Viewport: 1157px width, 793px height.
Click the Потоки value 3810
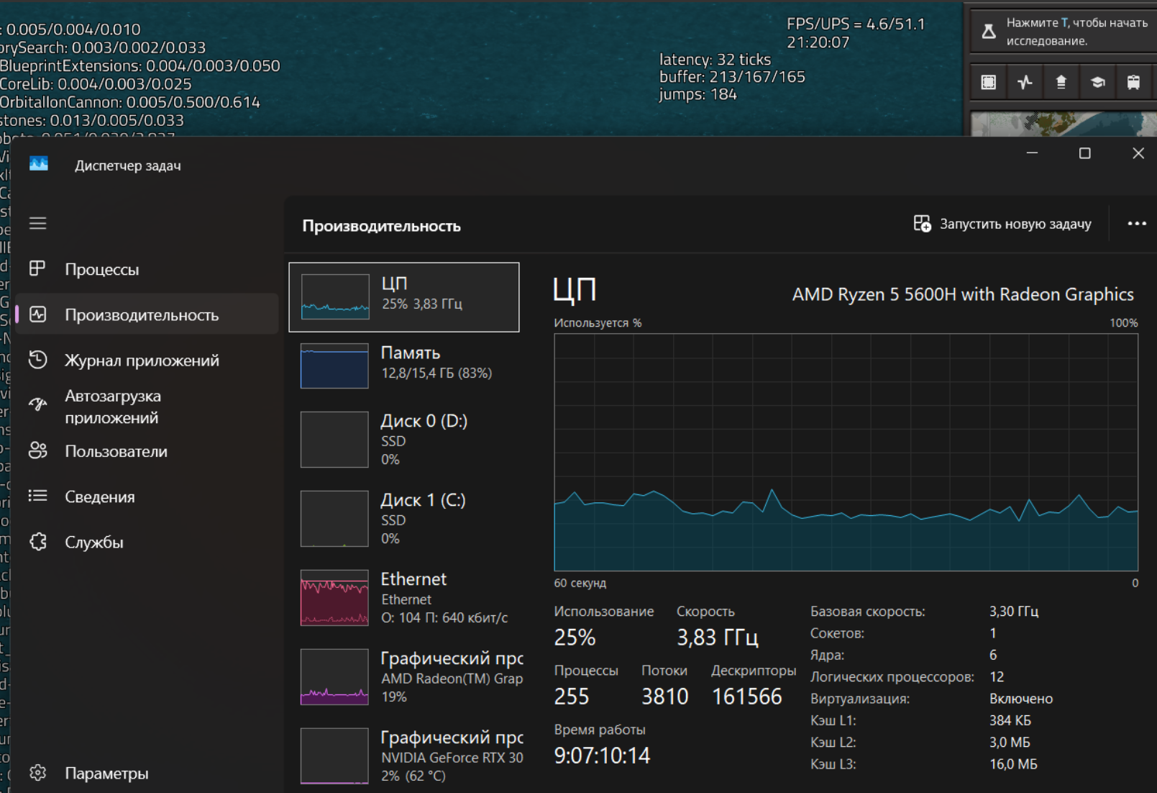tap(664, 697)
